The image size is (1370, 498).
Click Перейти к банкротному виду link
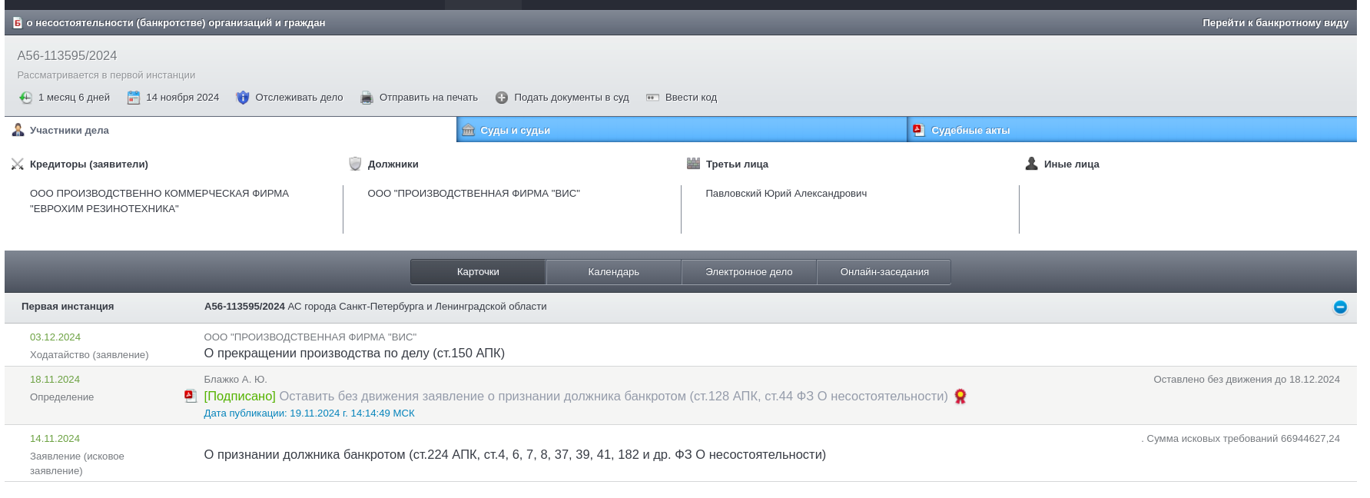[x=1275, y=23]
